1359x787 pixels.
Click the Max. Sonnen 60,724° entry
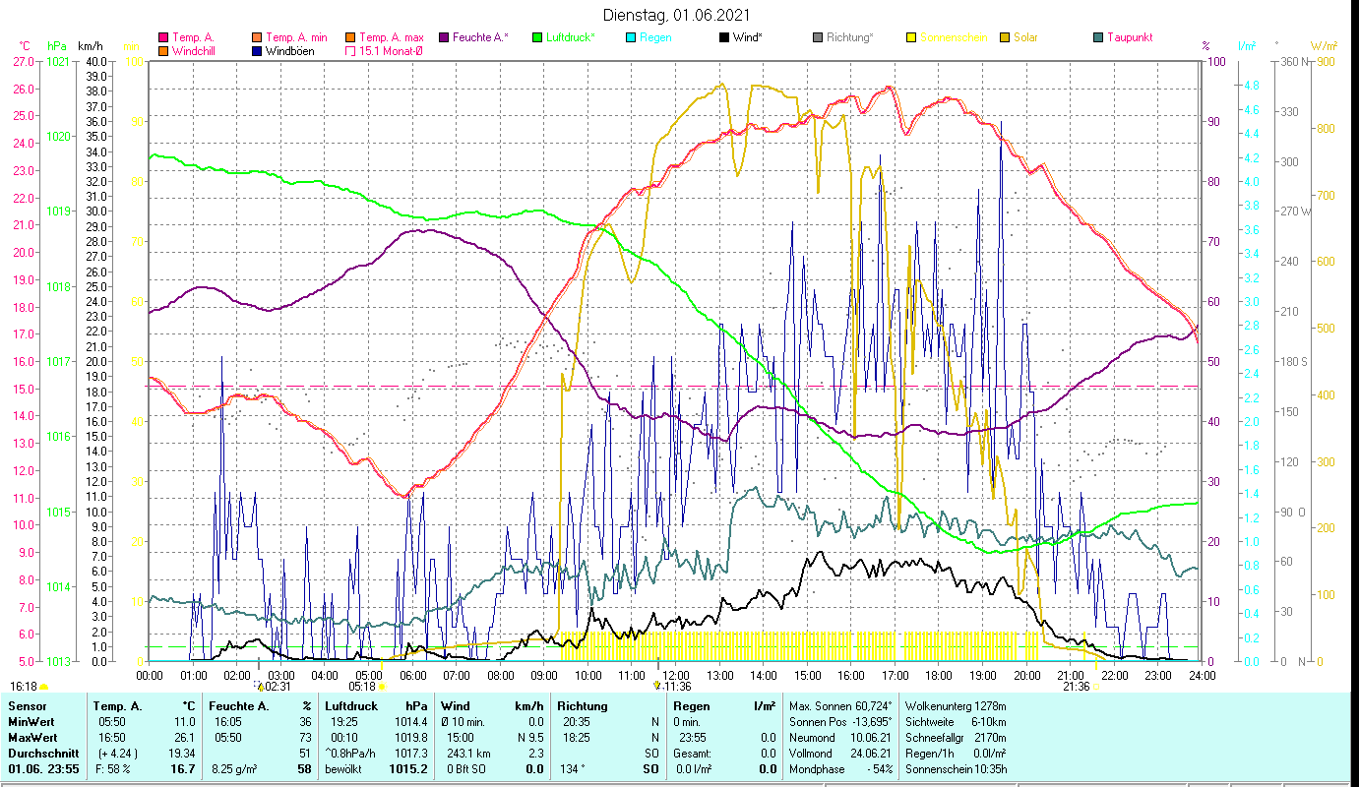pyautogui.click(x=841, y=706)
